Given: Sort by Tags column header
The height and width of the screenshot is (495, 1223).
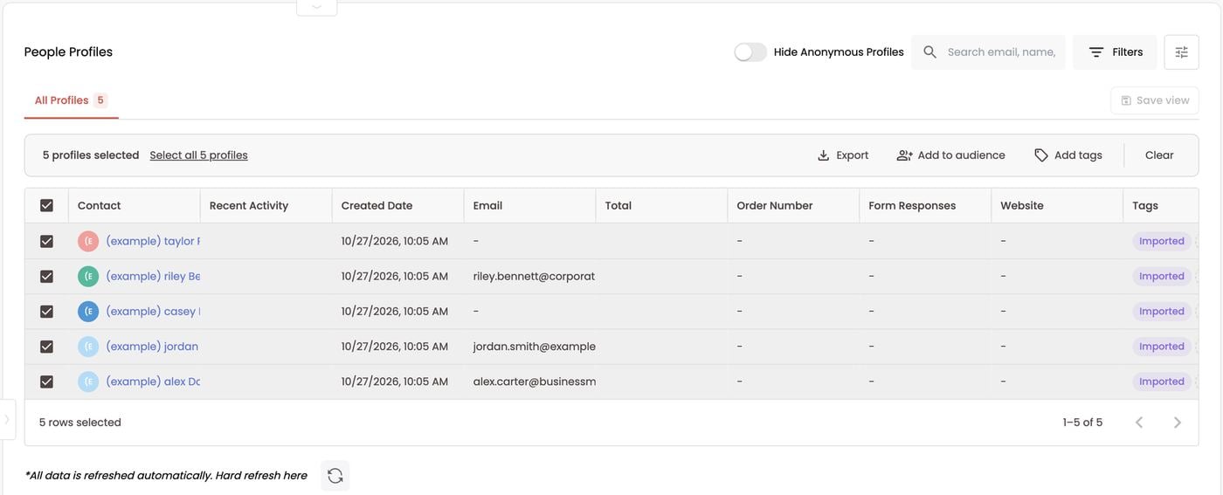Looking at the screenshot, I should pyautogui.click(x=1145, y=206).
